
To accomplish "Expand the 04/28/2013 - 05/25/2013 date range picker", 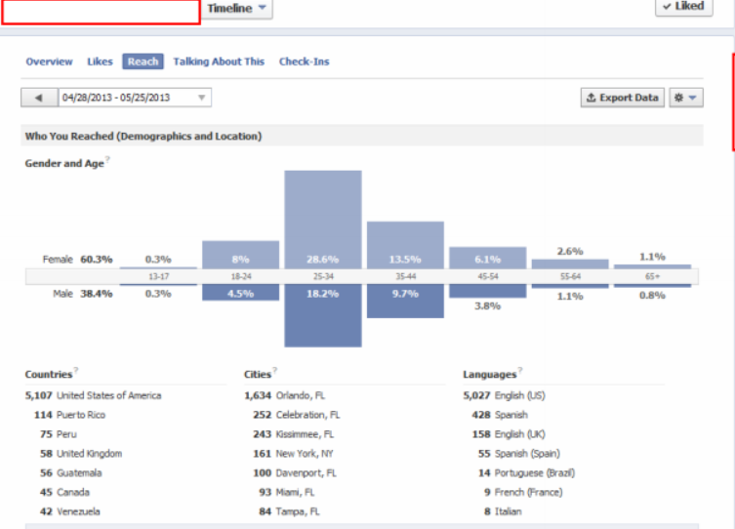I will [134, 98].
